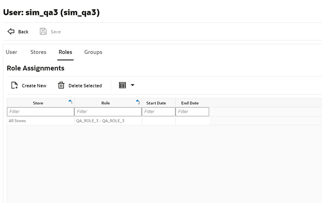The width and height of the screenshot is (322, 203).
Task: Click the End Date filter field
Action: 192,111
